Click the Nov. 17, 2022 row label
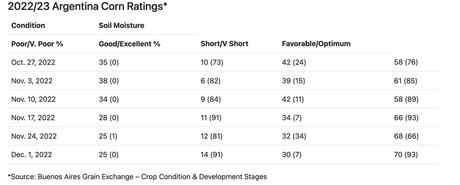 point(33,118)
